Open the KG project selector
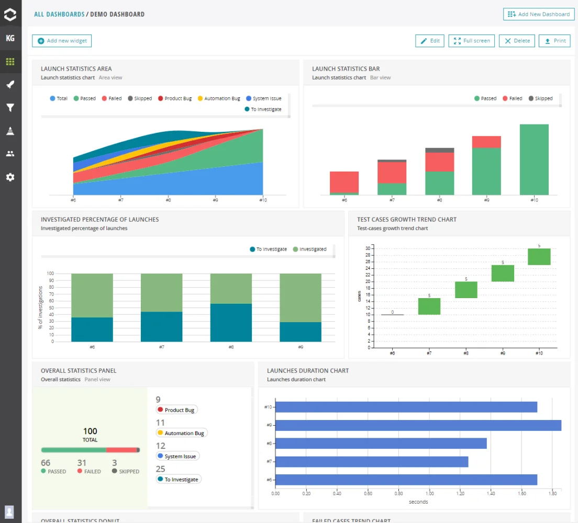The image size is (578, 523). [x=10, y=38]
